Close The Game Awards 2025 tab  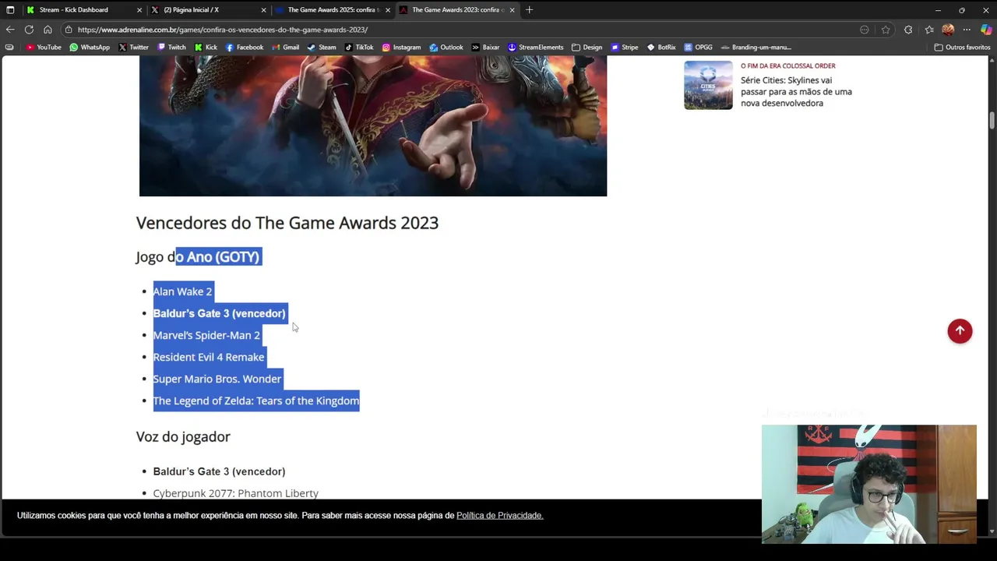click(x=388, y=10)
